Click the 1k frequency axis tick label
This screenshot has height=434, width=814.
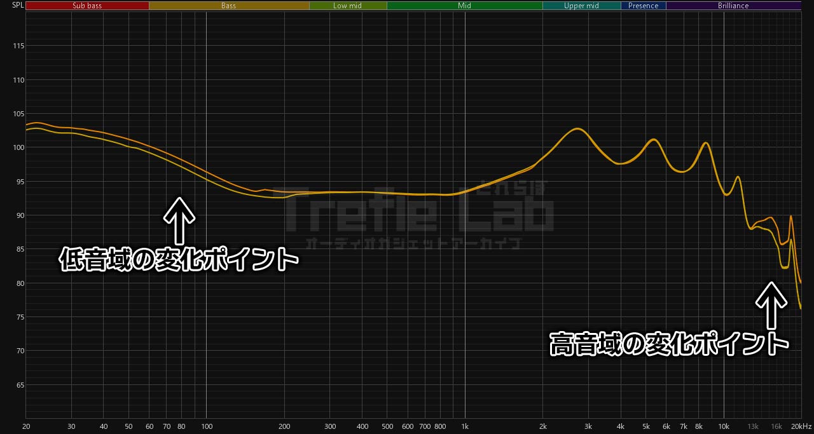coord(465,426)
